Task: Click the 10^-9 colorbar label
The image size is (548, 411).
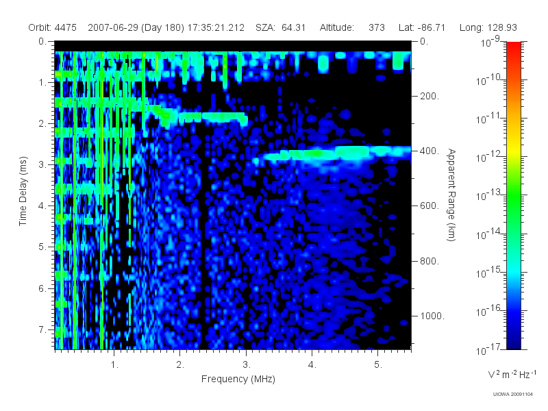Action: (490, 41)
